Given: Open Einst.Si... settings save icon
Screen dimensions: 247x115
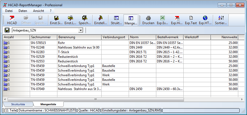Looking at the screenshot, I should point(56,18).
